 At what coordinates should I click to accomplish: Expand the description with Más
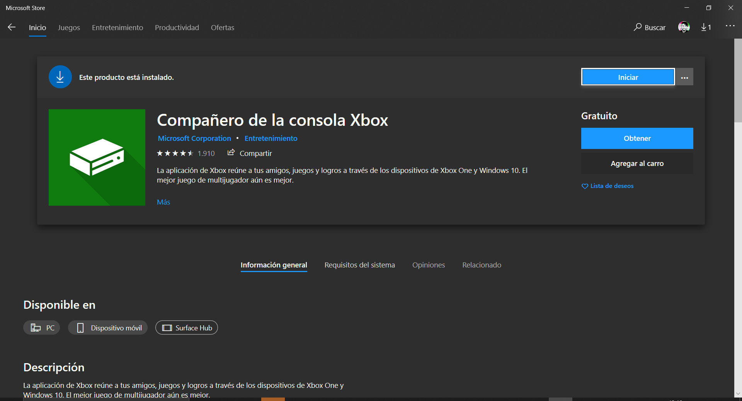[163, 202]
